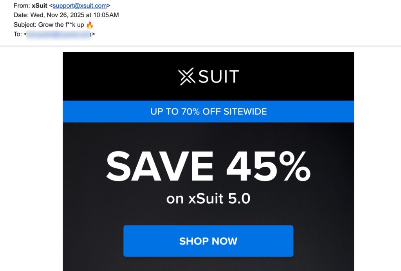
Task: Click the 70% text in blue banner
Action: tap(190, 112)
